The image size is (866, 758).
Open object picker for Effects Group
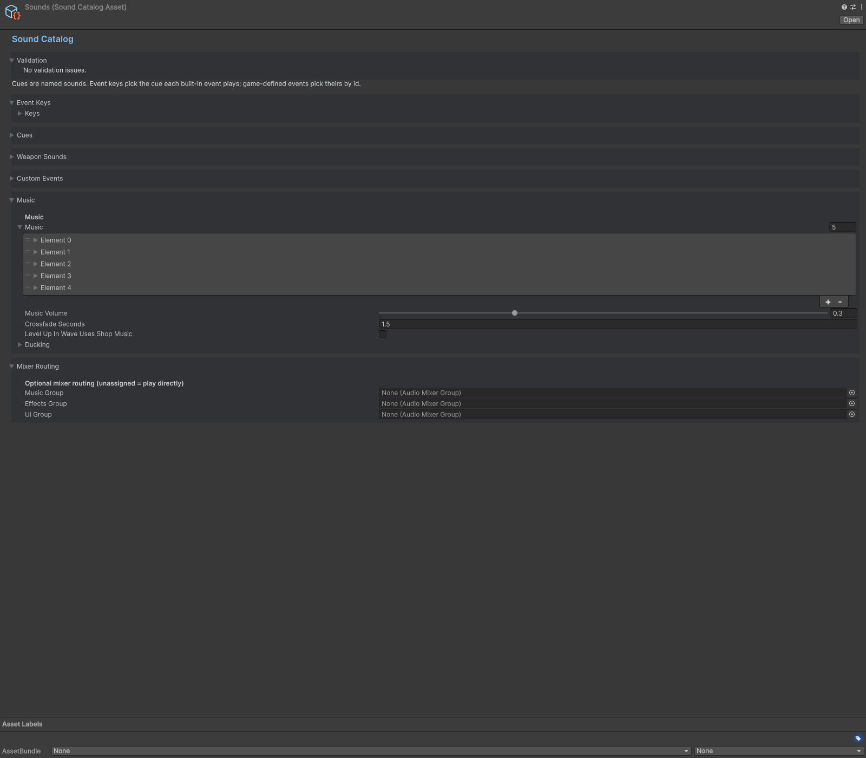852,403
